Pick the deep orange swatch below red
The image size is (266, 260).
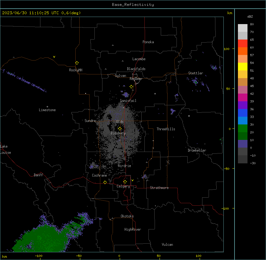pyautogui.click(x=243, y=51)
